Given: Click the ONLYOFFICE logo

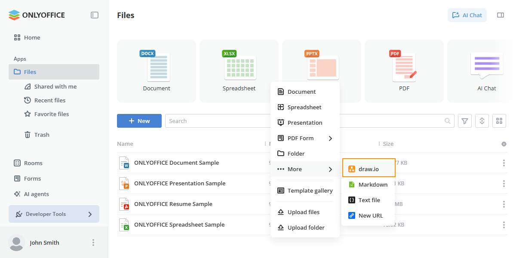Looking at the screenshot, I should coord(37,15).
